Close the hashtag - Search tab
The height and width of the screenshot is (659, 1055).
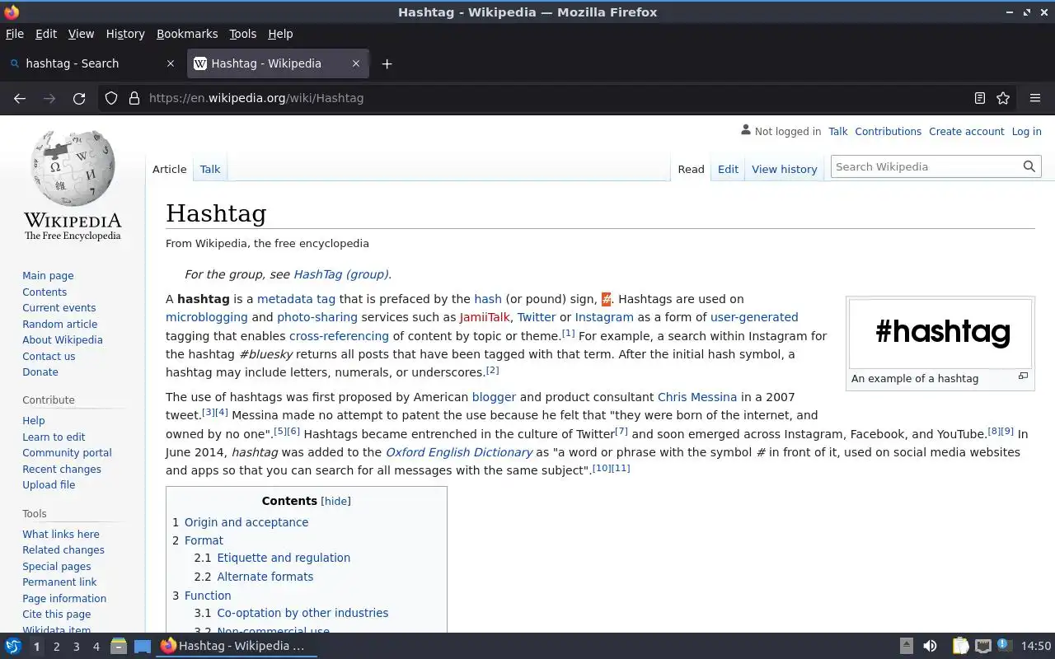click(x=171, y=63)
